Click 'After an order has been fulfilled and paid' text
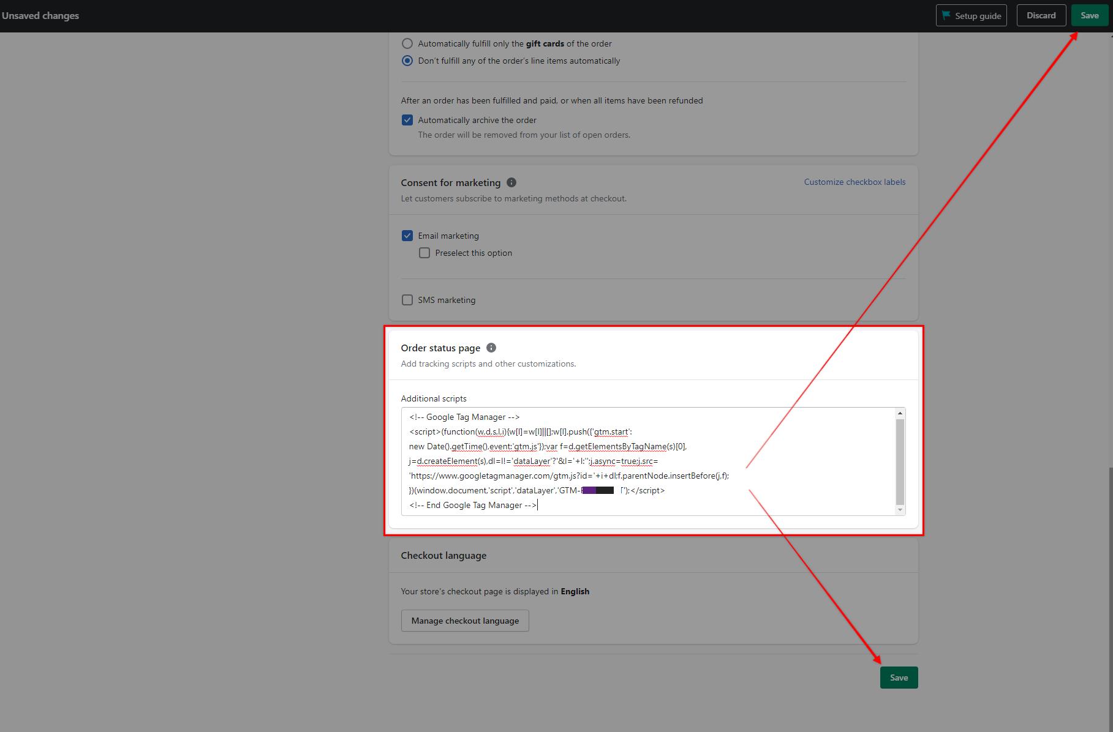 pyautogui.click(x=552, y=100)
